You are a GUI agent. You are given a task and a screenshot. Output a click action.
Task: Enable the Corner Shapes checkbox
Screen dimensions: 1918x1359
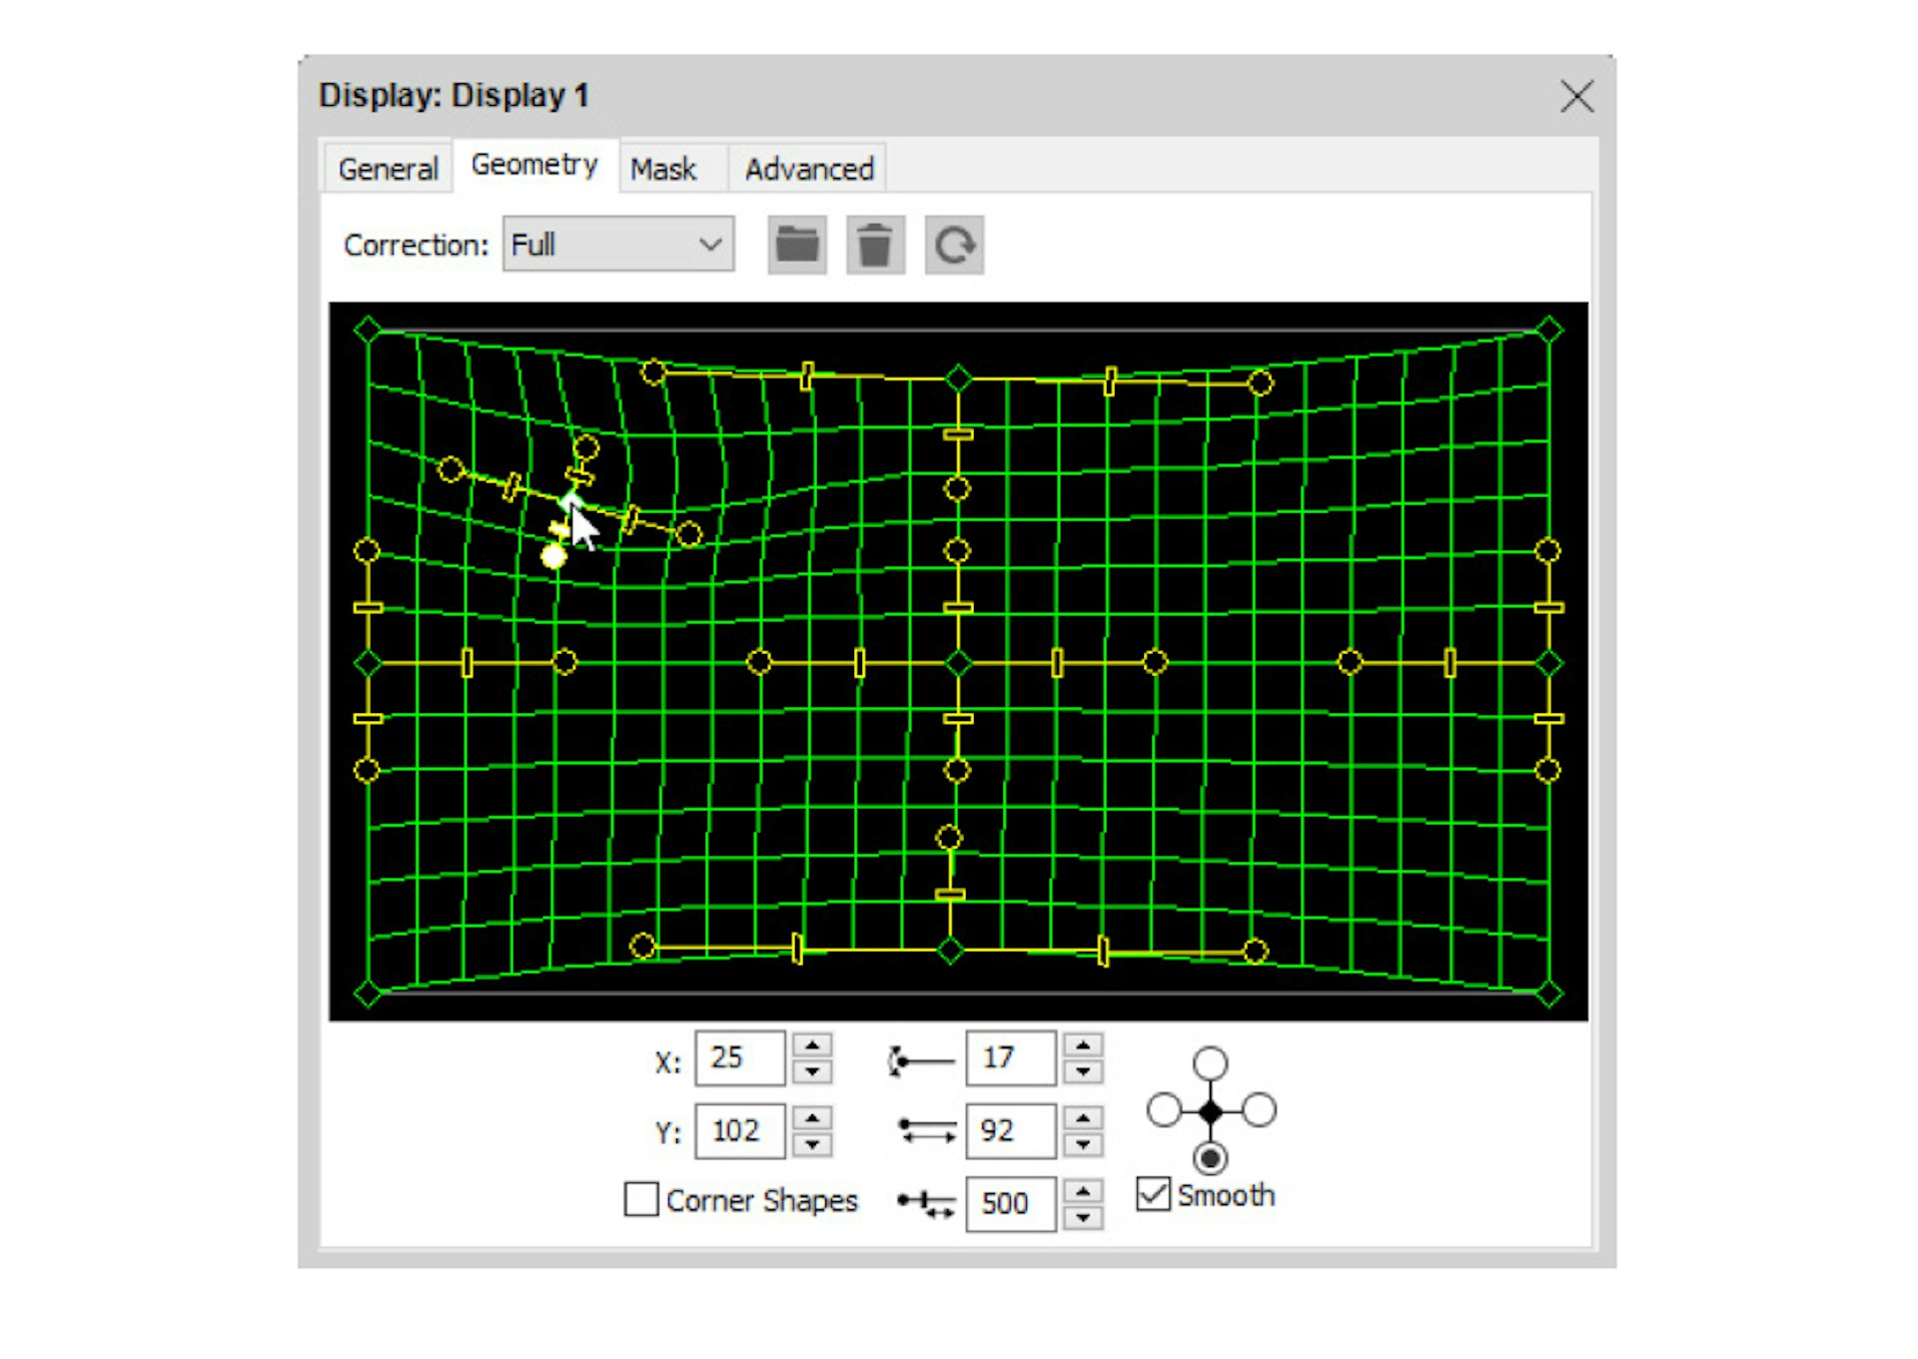pyautogui.click(x=641, y=1199)
